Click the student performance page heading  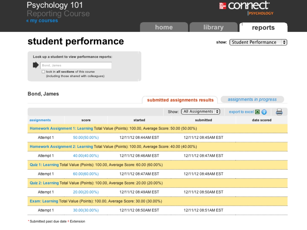click(x=76, y=41)
